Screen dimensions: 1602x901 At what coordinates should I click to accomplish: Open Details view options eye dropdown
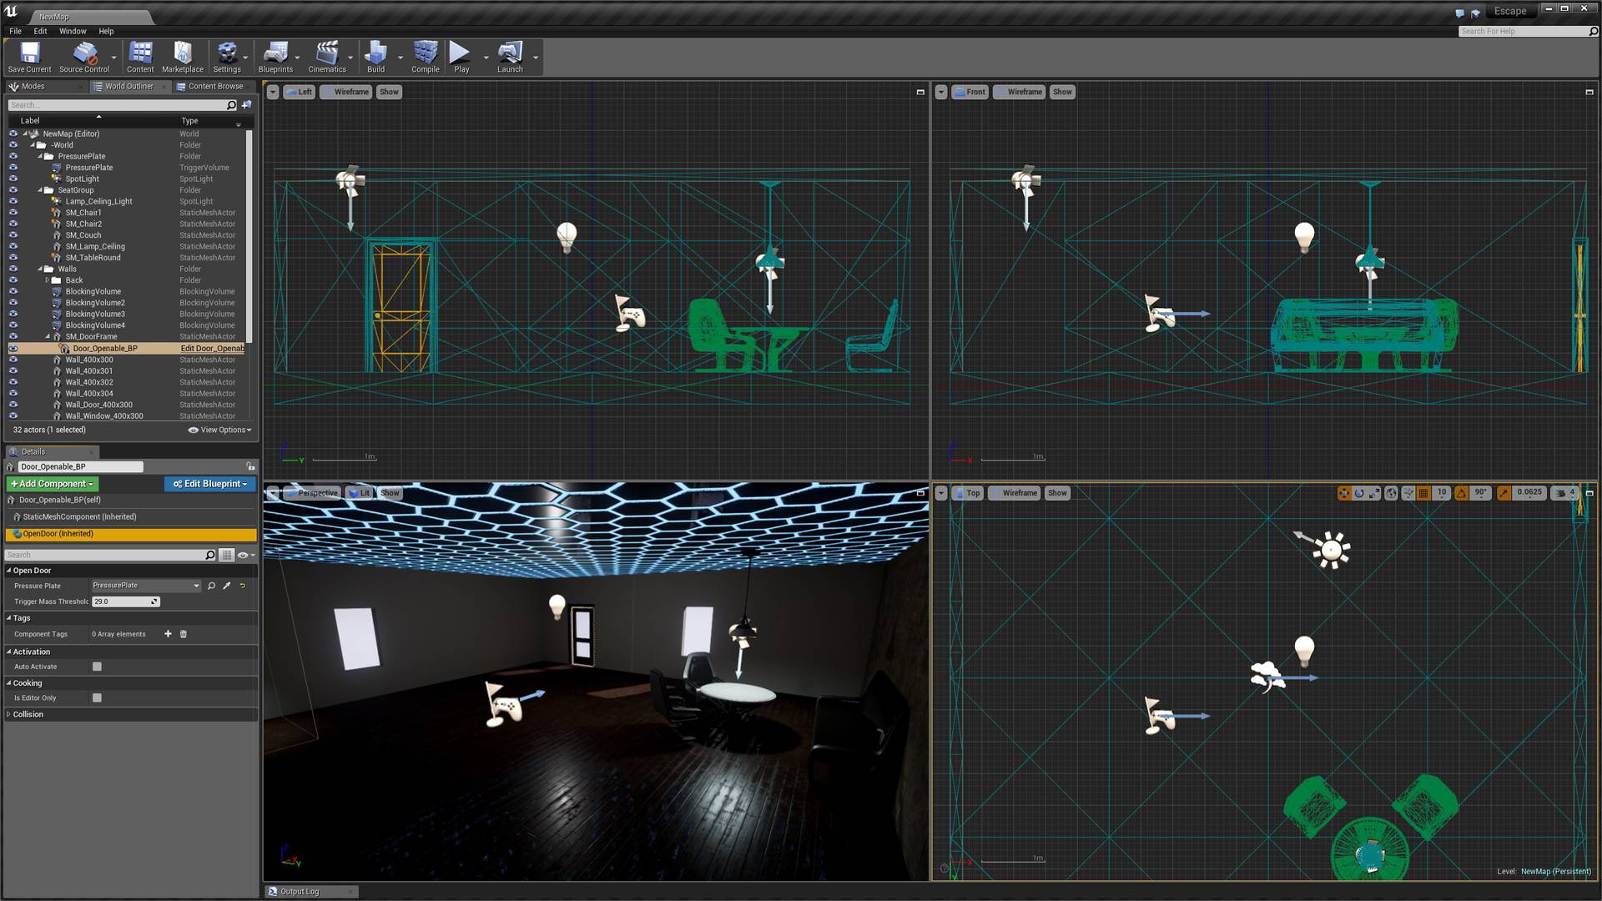(244, 555)
